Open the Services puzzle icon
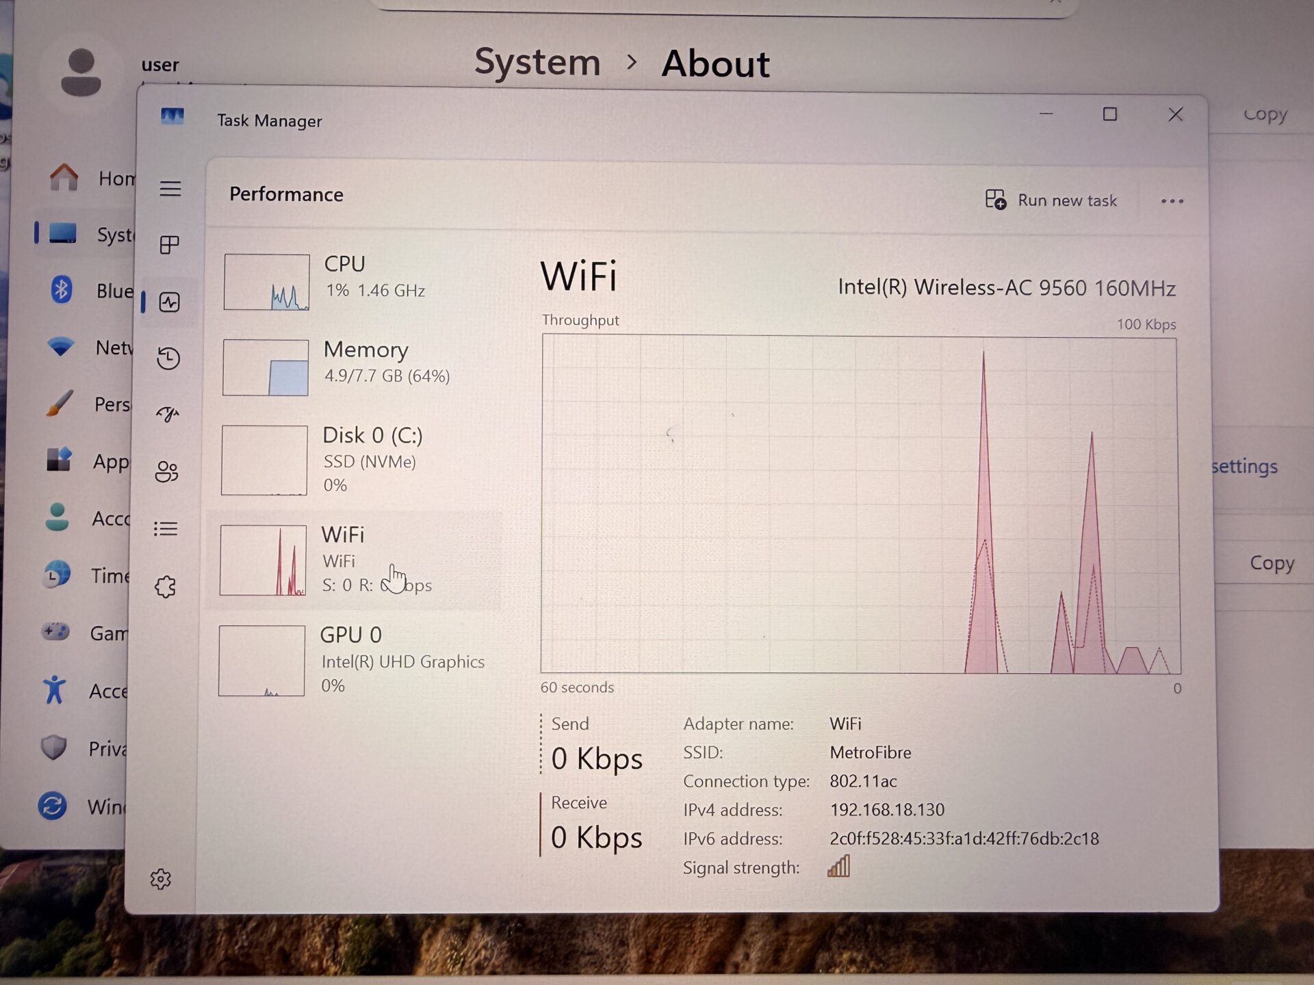Image resolution: width=1314 pixels, height=985 pixels. [166, 586]
